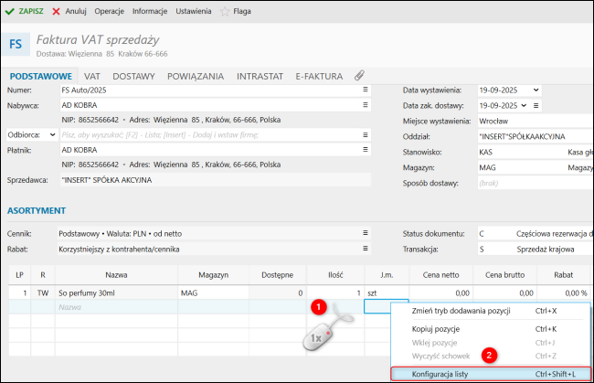Open the paperclip attachments tab icon
594x383 pixels.
coord(359,76)
